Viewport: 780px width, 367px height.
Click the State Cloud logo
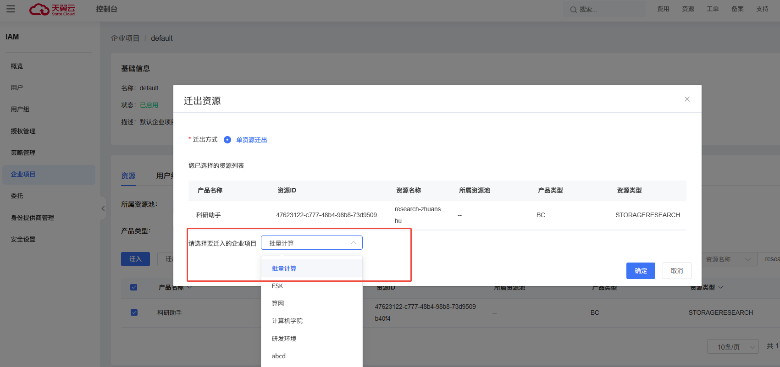(x=52, y=9)
